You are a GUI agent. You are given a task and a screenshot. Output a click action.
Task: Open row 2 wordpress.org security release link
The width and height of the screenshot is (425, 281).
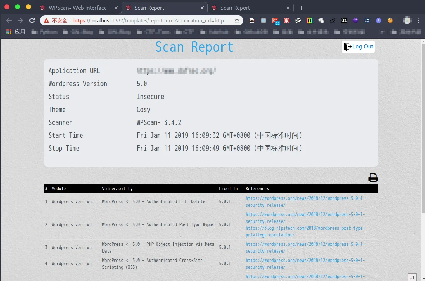coord(305,218)
